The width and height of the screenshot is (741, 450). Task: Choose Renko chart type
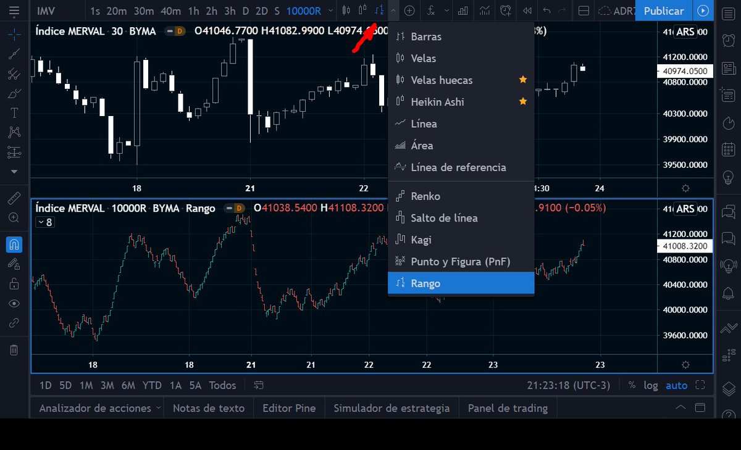(461, 196)
